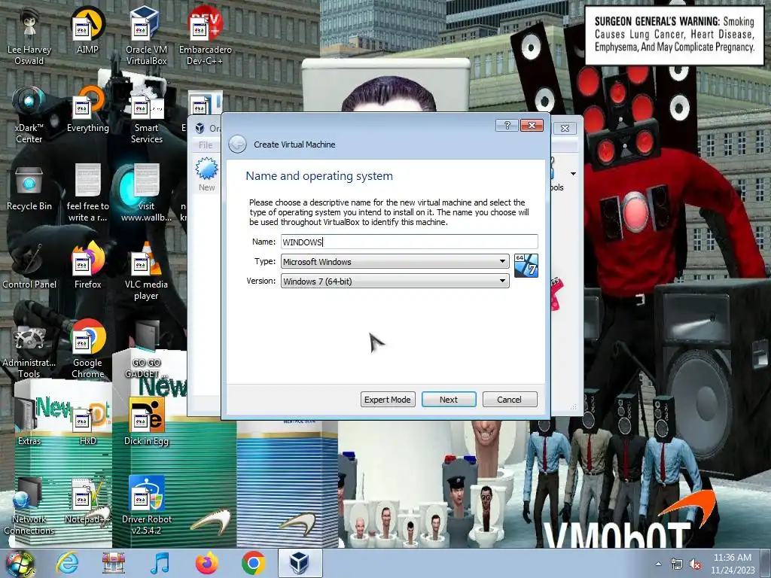Close the VirtualBox Manager background window
Image resolution: width=771 pixels, height=578 pixels.
coord(565,128)
